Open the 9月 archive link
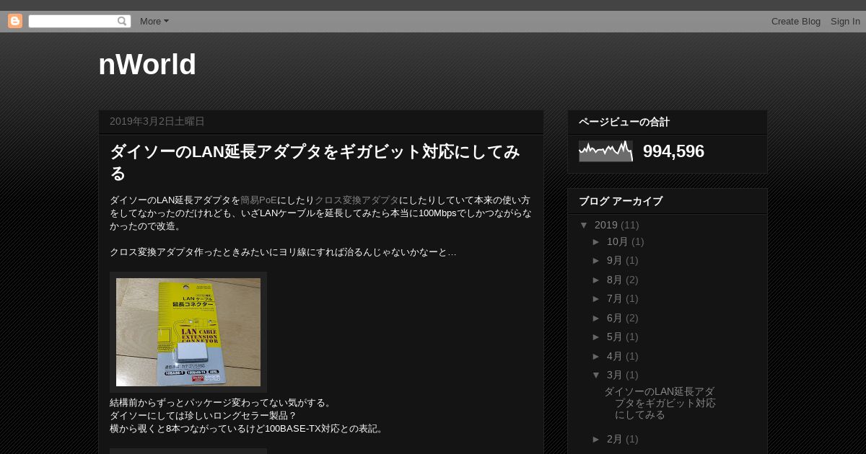Image resolution: width=866 pixels, height=454 pixels. click(x=615, y=260)
